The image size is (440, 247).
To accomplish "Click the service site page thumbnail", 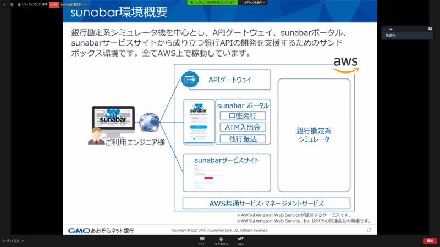I will [209, 178].
